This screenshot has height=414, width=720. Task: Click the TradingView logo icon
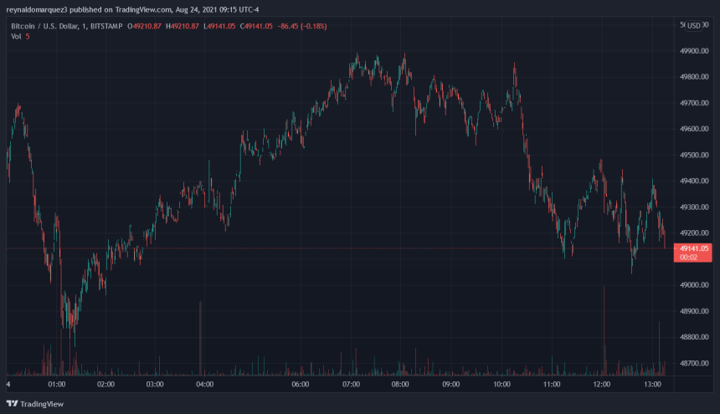[x=12, y=403]
